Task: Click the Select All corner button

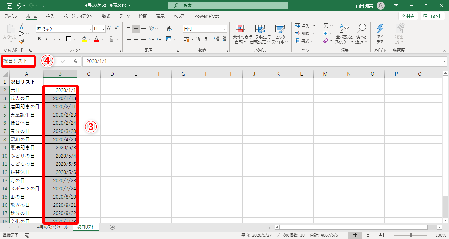Action: 5,74
